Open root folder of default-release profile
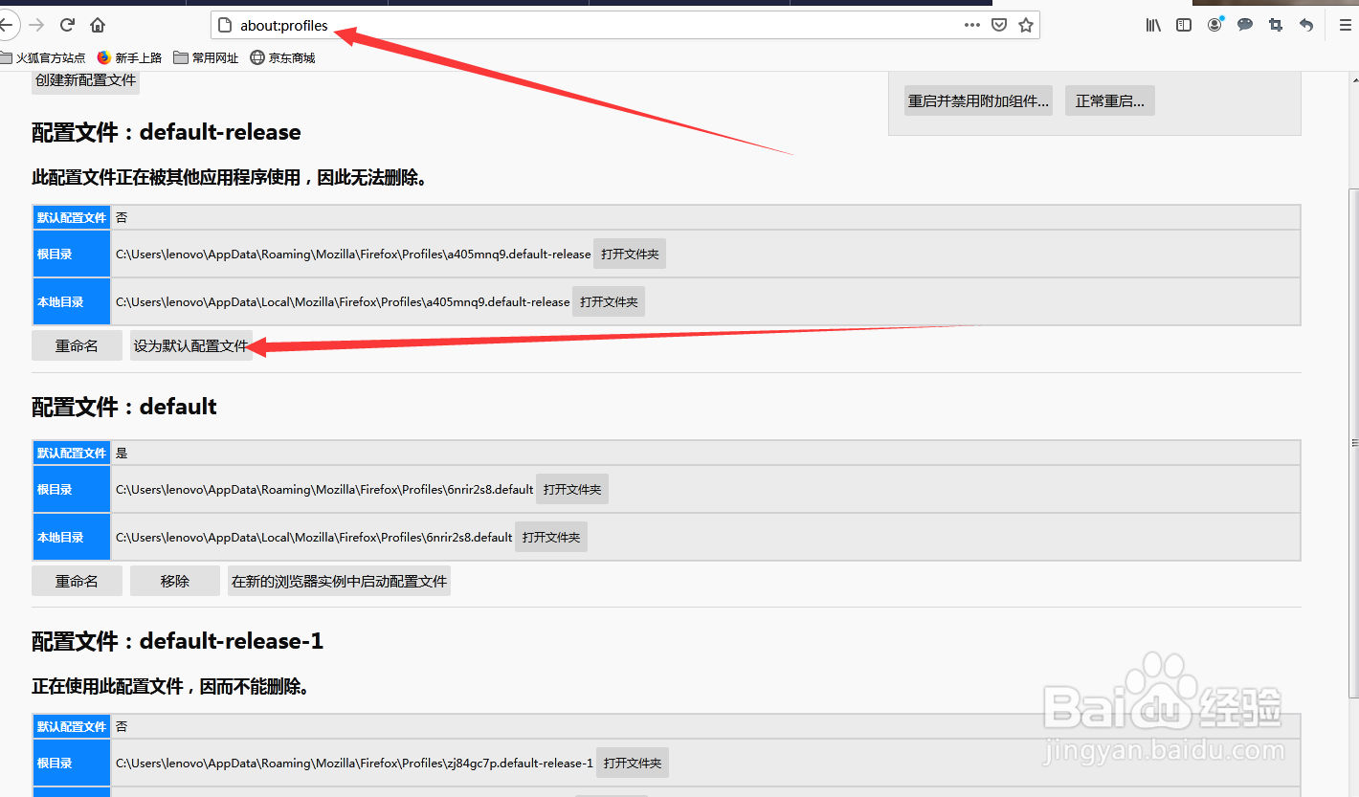This screenshot has height=797, width=1359. 630,254
